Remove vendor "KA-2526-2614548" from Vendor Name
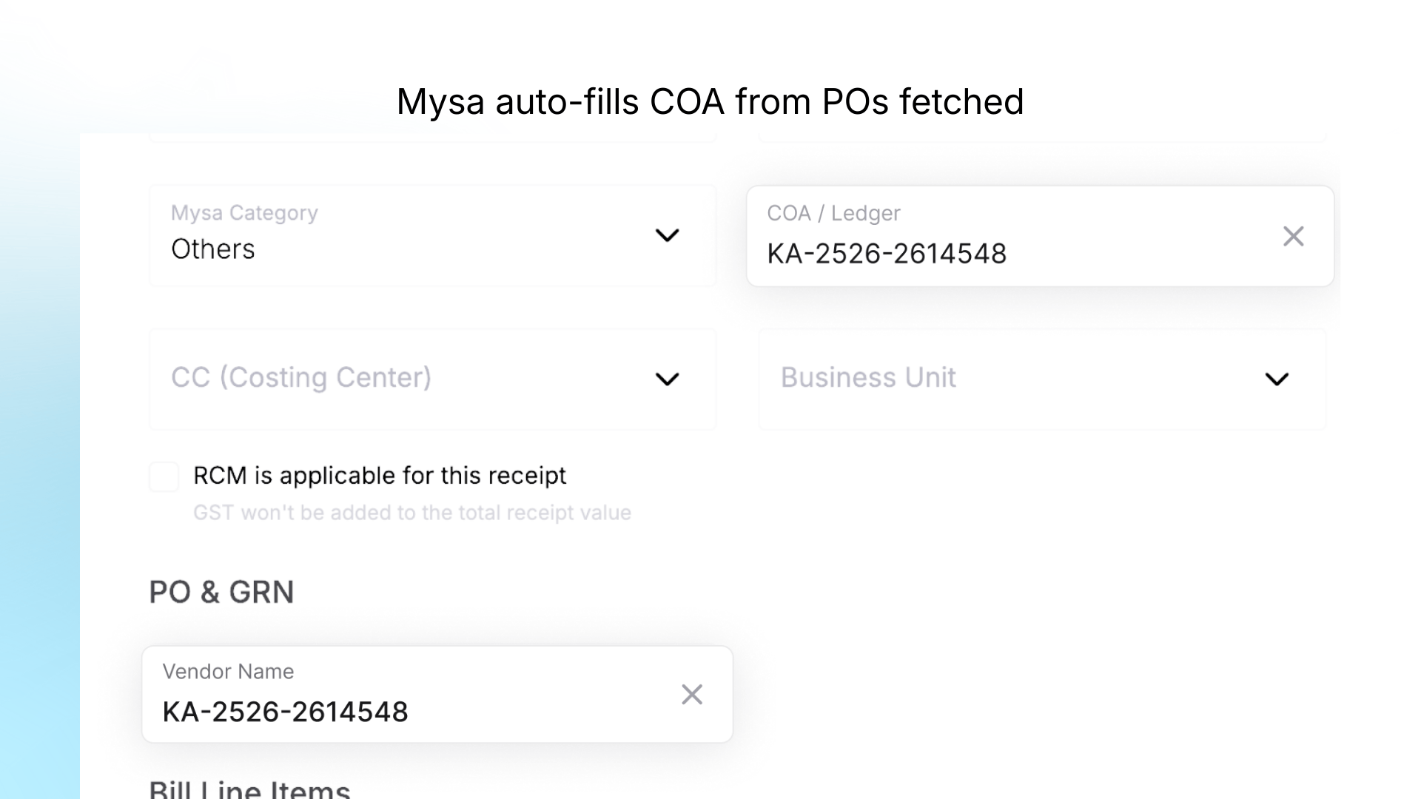This screenshot has height=799, width=1421. 692,694
